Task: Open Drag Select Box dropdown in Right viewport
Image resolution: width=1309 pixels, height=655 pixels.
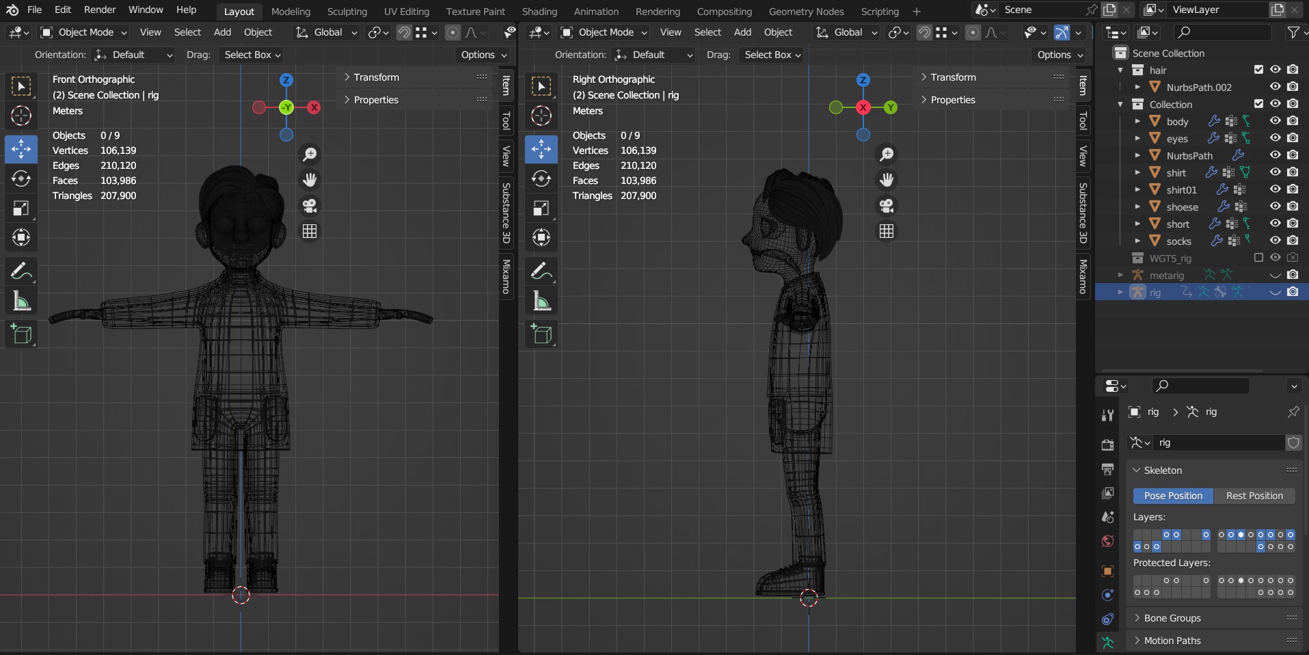Action: click(772, 55)
